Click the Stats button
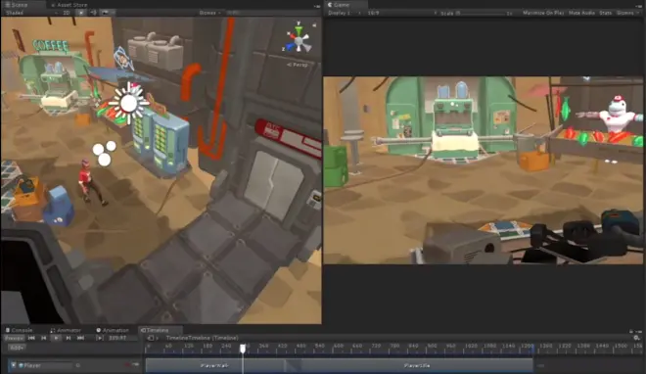 coord(605,13)
